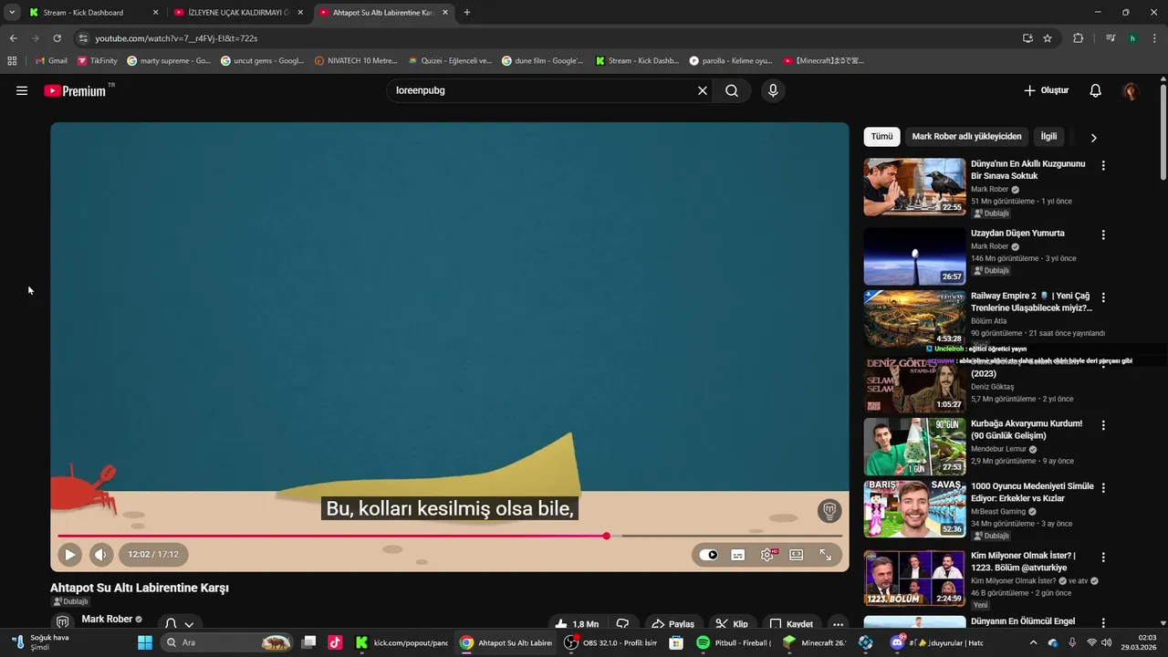This screenshot has width=1168, height=657.
Task: Open account avatar menu
Action: pos(1131,90)
